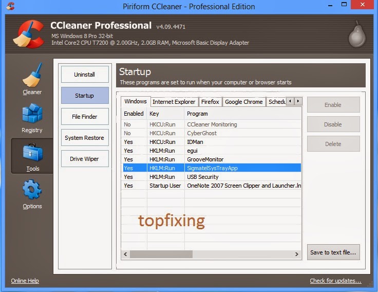Viewport: 378px width, 292px height.
Task: Select the OneNote 2007 Screen Clipper entry
Action: pyautogui.click(x=212, y=186)
